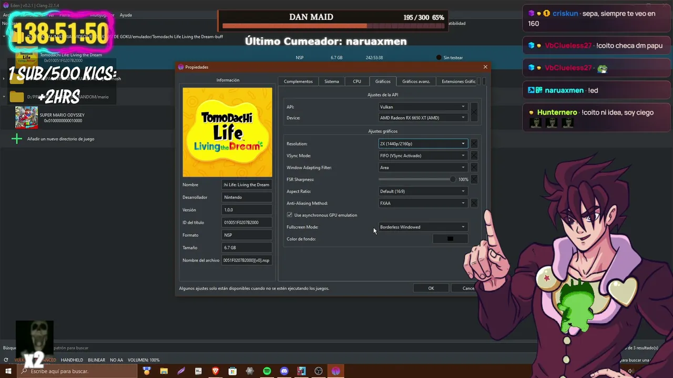The height and width of the screenshot is (378, 673).
Task: Open Discord from the taskbar
Action: (x=284, y=371)
